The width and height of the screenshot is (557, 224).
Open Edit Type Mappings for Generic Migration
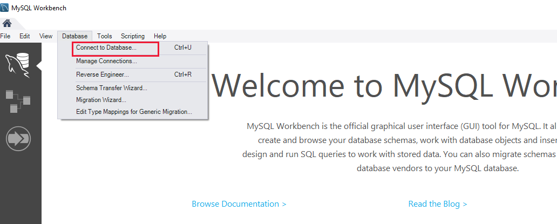133,112
